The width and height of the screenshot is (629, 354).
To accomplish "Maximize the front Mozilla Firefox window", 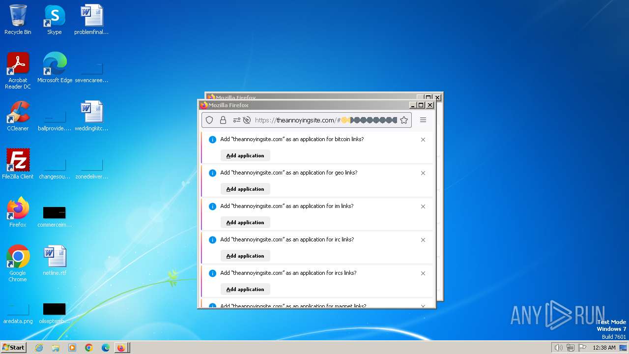I will [421, 105].
